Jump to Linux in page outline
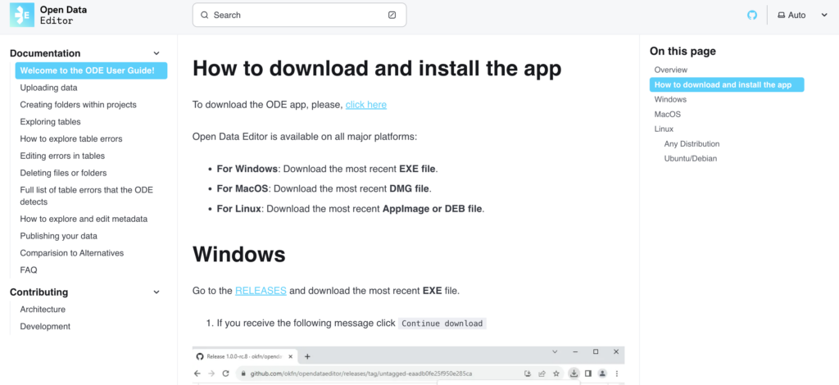This screenshot has height=385, width=839. click(664, 129)
